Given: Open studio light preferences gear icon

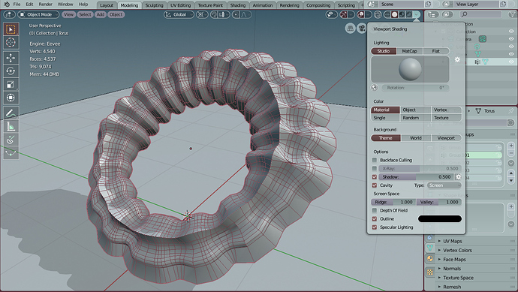Looking at the screenshot, I should 457,59.
